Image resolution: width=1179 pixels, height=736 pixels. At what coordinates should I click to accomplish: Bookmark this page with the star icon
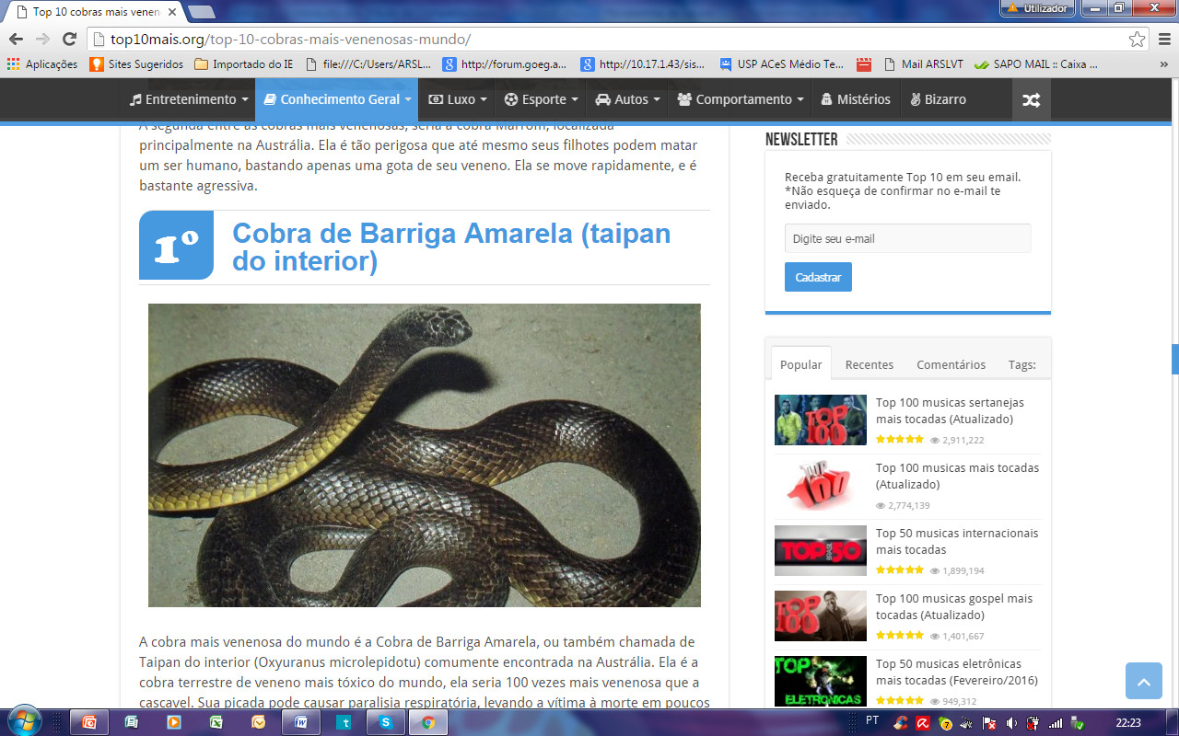(x=1138, y=40)
